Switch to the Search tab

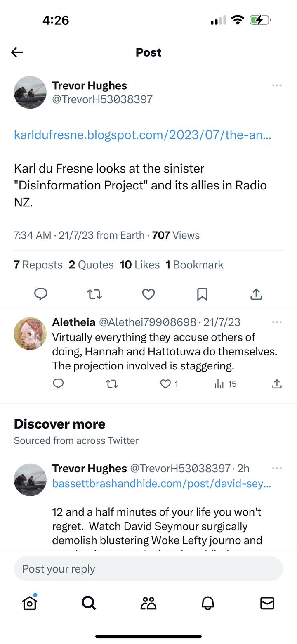click(x=89, y=603)
